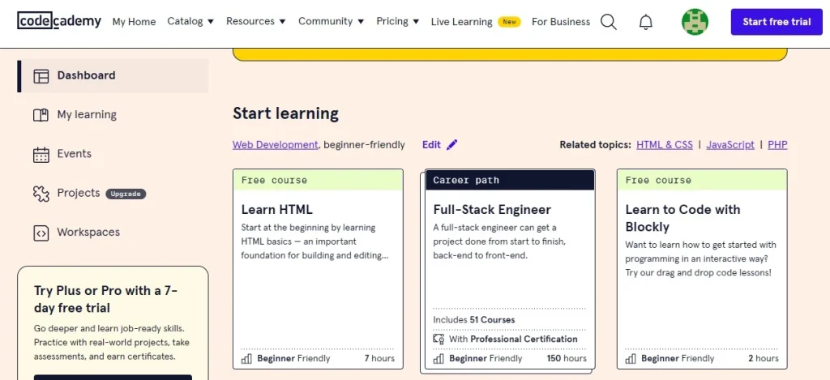Viewport: 830px width, 380px height.
Task: Open the Learn HTML course card title
Action: pyautogui.click(x=277, y=210)
